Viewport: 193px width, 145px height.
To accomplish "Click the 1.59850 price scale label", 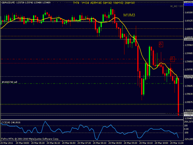I will (189, 62).
